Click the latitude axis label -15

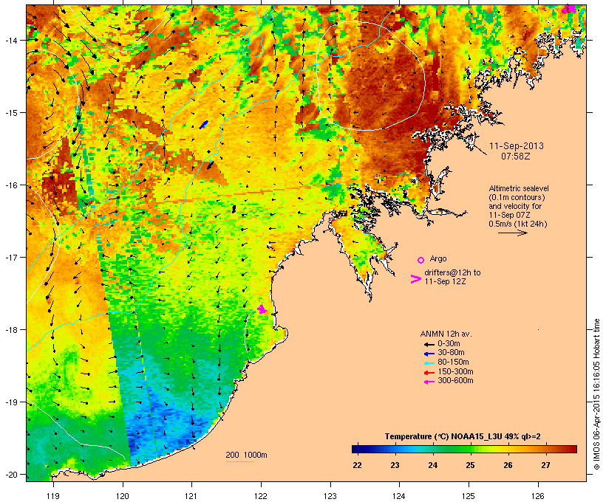pos(11,113)
